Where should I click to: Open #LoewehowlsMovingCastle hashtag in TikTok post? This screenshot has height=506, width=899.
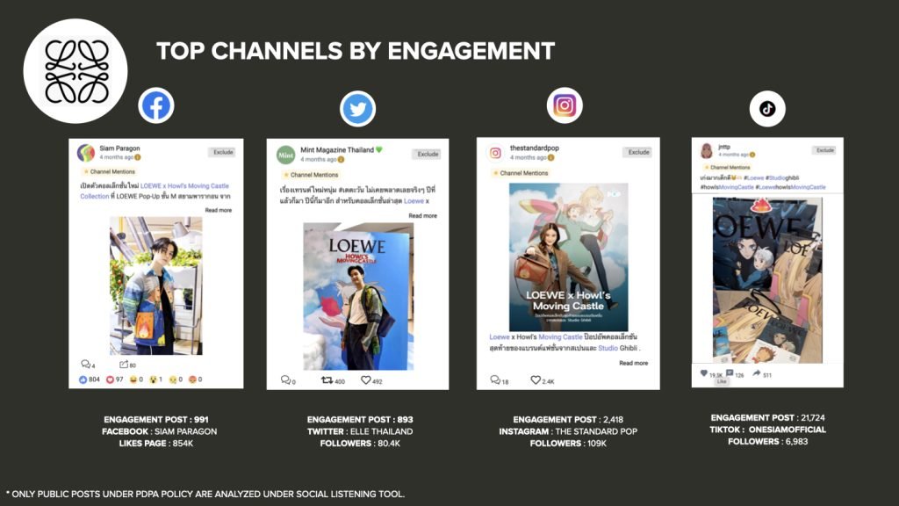click(x=791, y=187)
